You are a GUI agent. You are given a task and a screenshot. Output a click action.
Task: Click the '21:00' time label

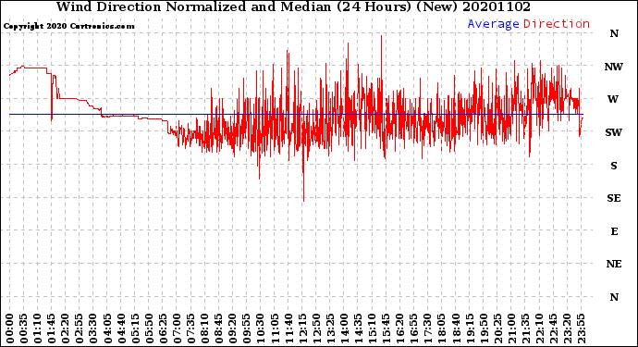tap(511, 328)
